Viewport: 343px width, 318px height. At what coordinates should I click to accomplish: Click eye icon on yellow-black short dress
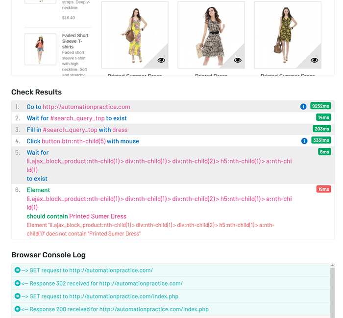click(315, 60)
